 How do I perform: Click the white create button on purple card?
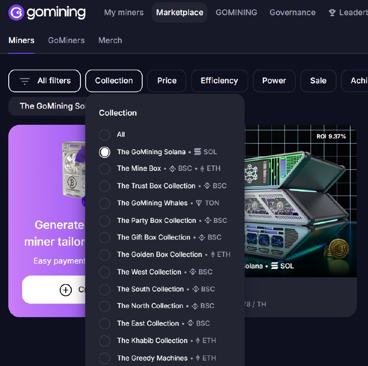click(x=54, y=290)
